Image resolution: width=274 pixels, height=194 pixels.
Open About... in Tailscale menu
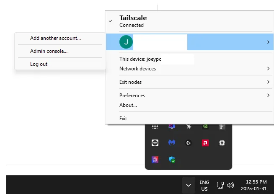(189, 105)
